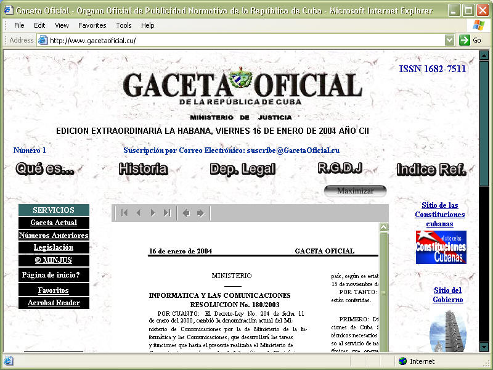Open the Números Anteriores link
This screenshot has width=493, height=370.
pyautogui.click(x=54, y=236)
